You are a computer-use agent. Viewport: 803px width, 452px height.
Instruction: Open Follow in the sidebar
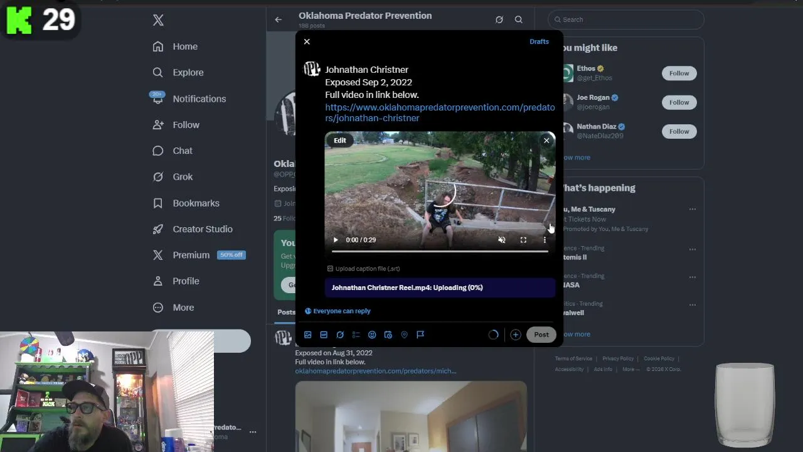pyautogui.click(x=176, y=125)
